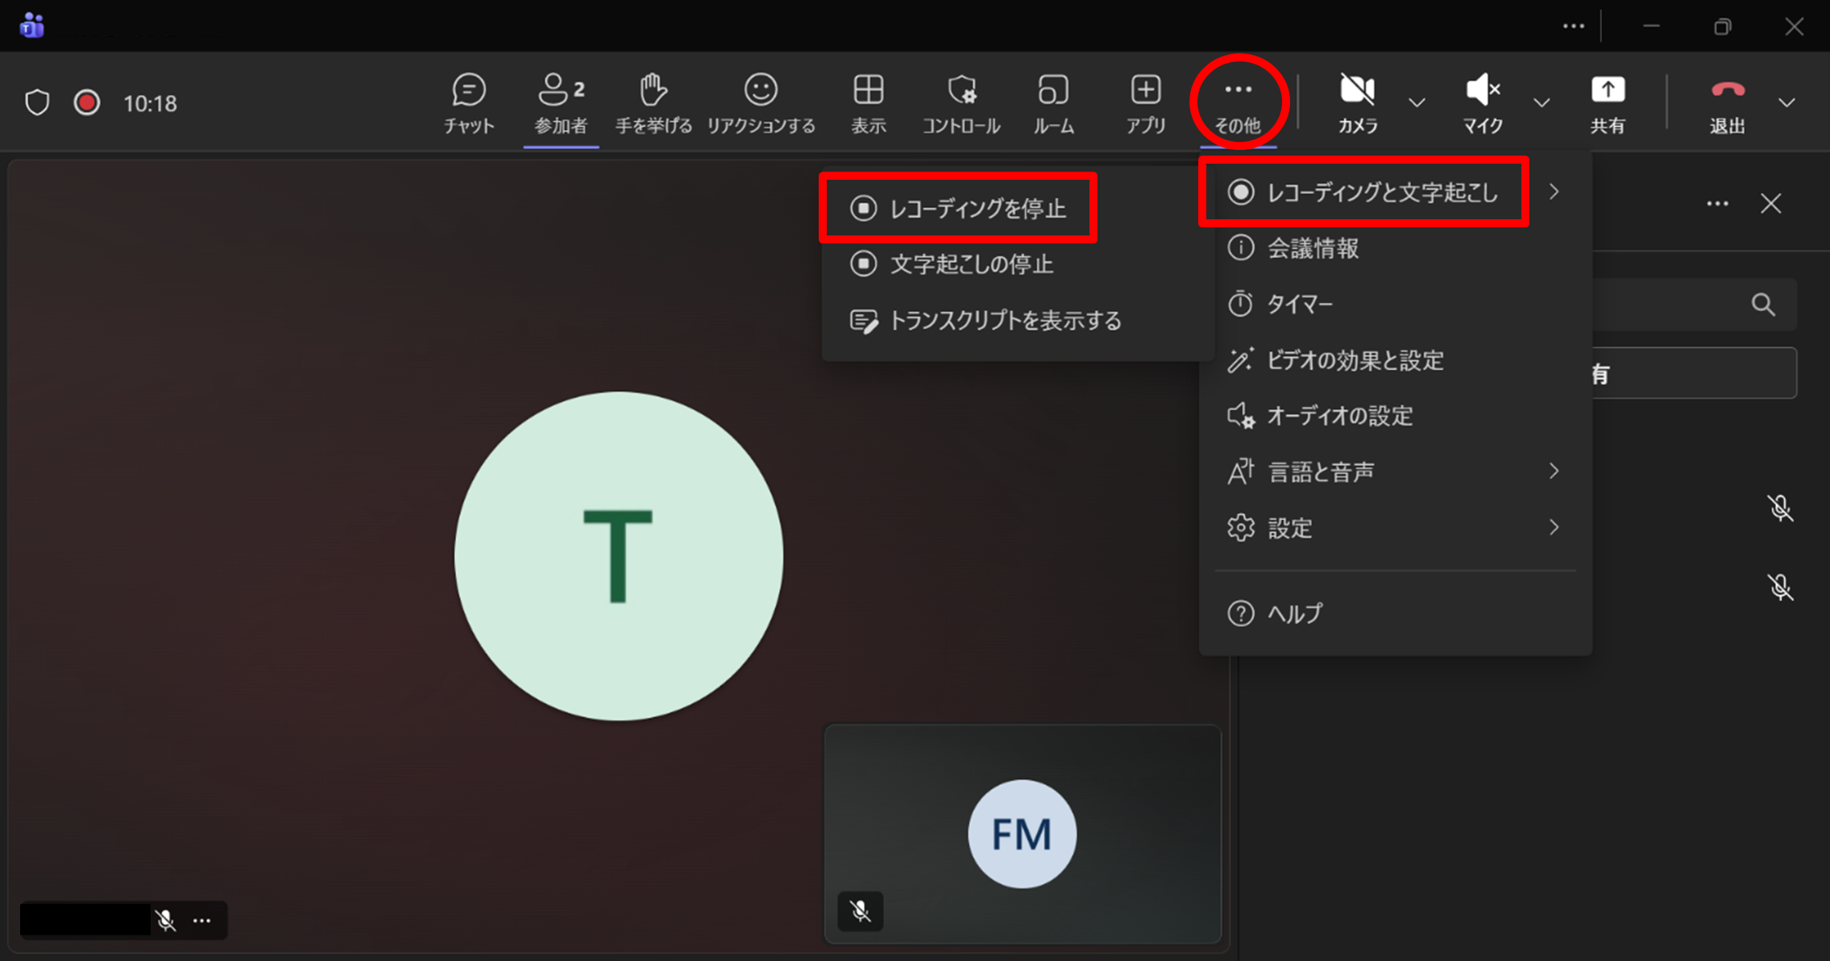Unmute the マイク microphone
Image resolution: width=1830 pixels, height=961 pixels.
[1482, 102]
